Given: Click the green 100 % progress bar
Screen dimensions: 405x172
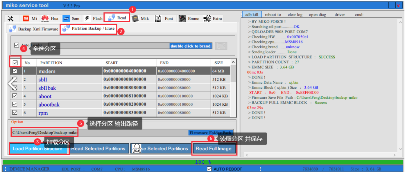Looking at the screenshot, I should tap(203, 162).
